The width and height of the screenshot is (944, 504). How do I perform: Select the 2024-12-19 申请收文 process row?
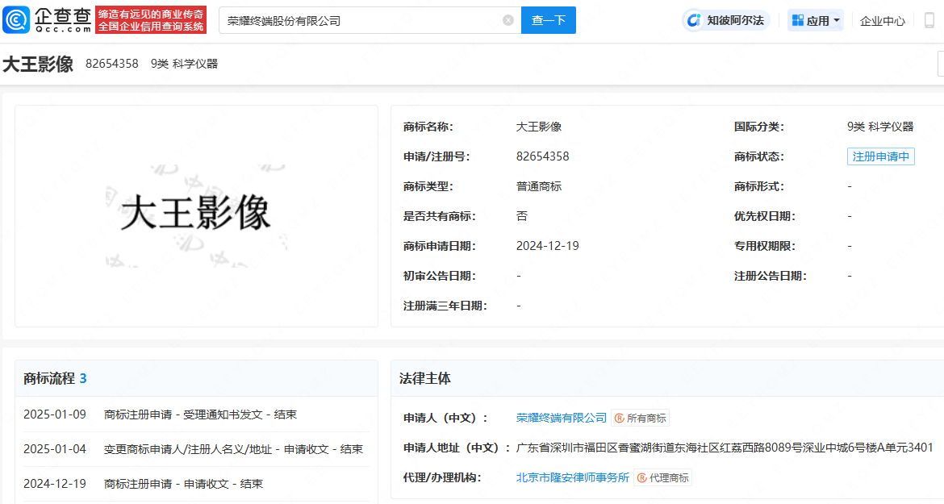click(x=196, y=484)
